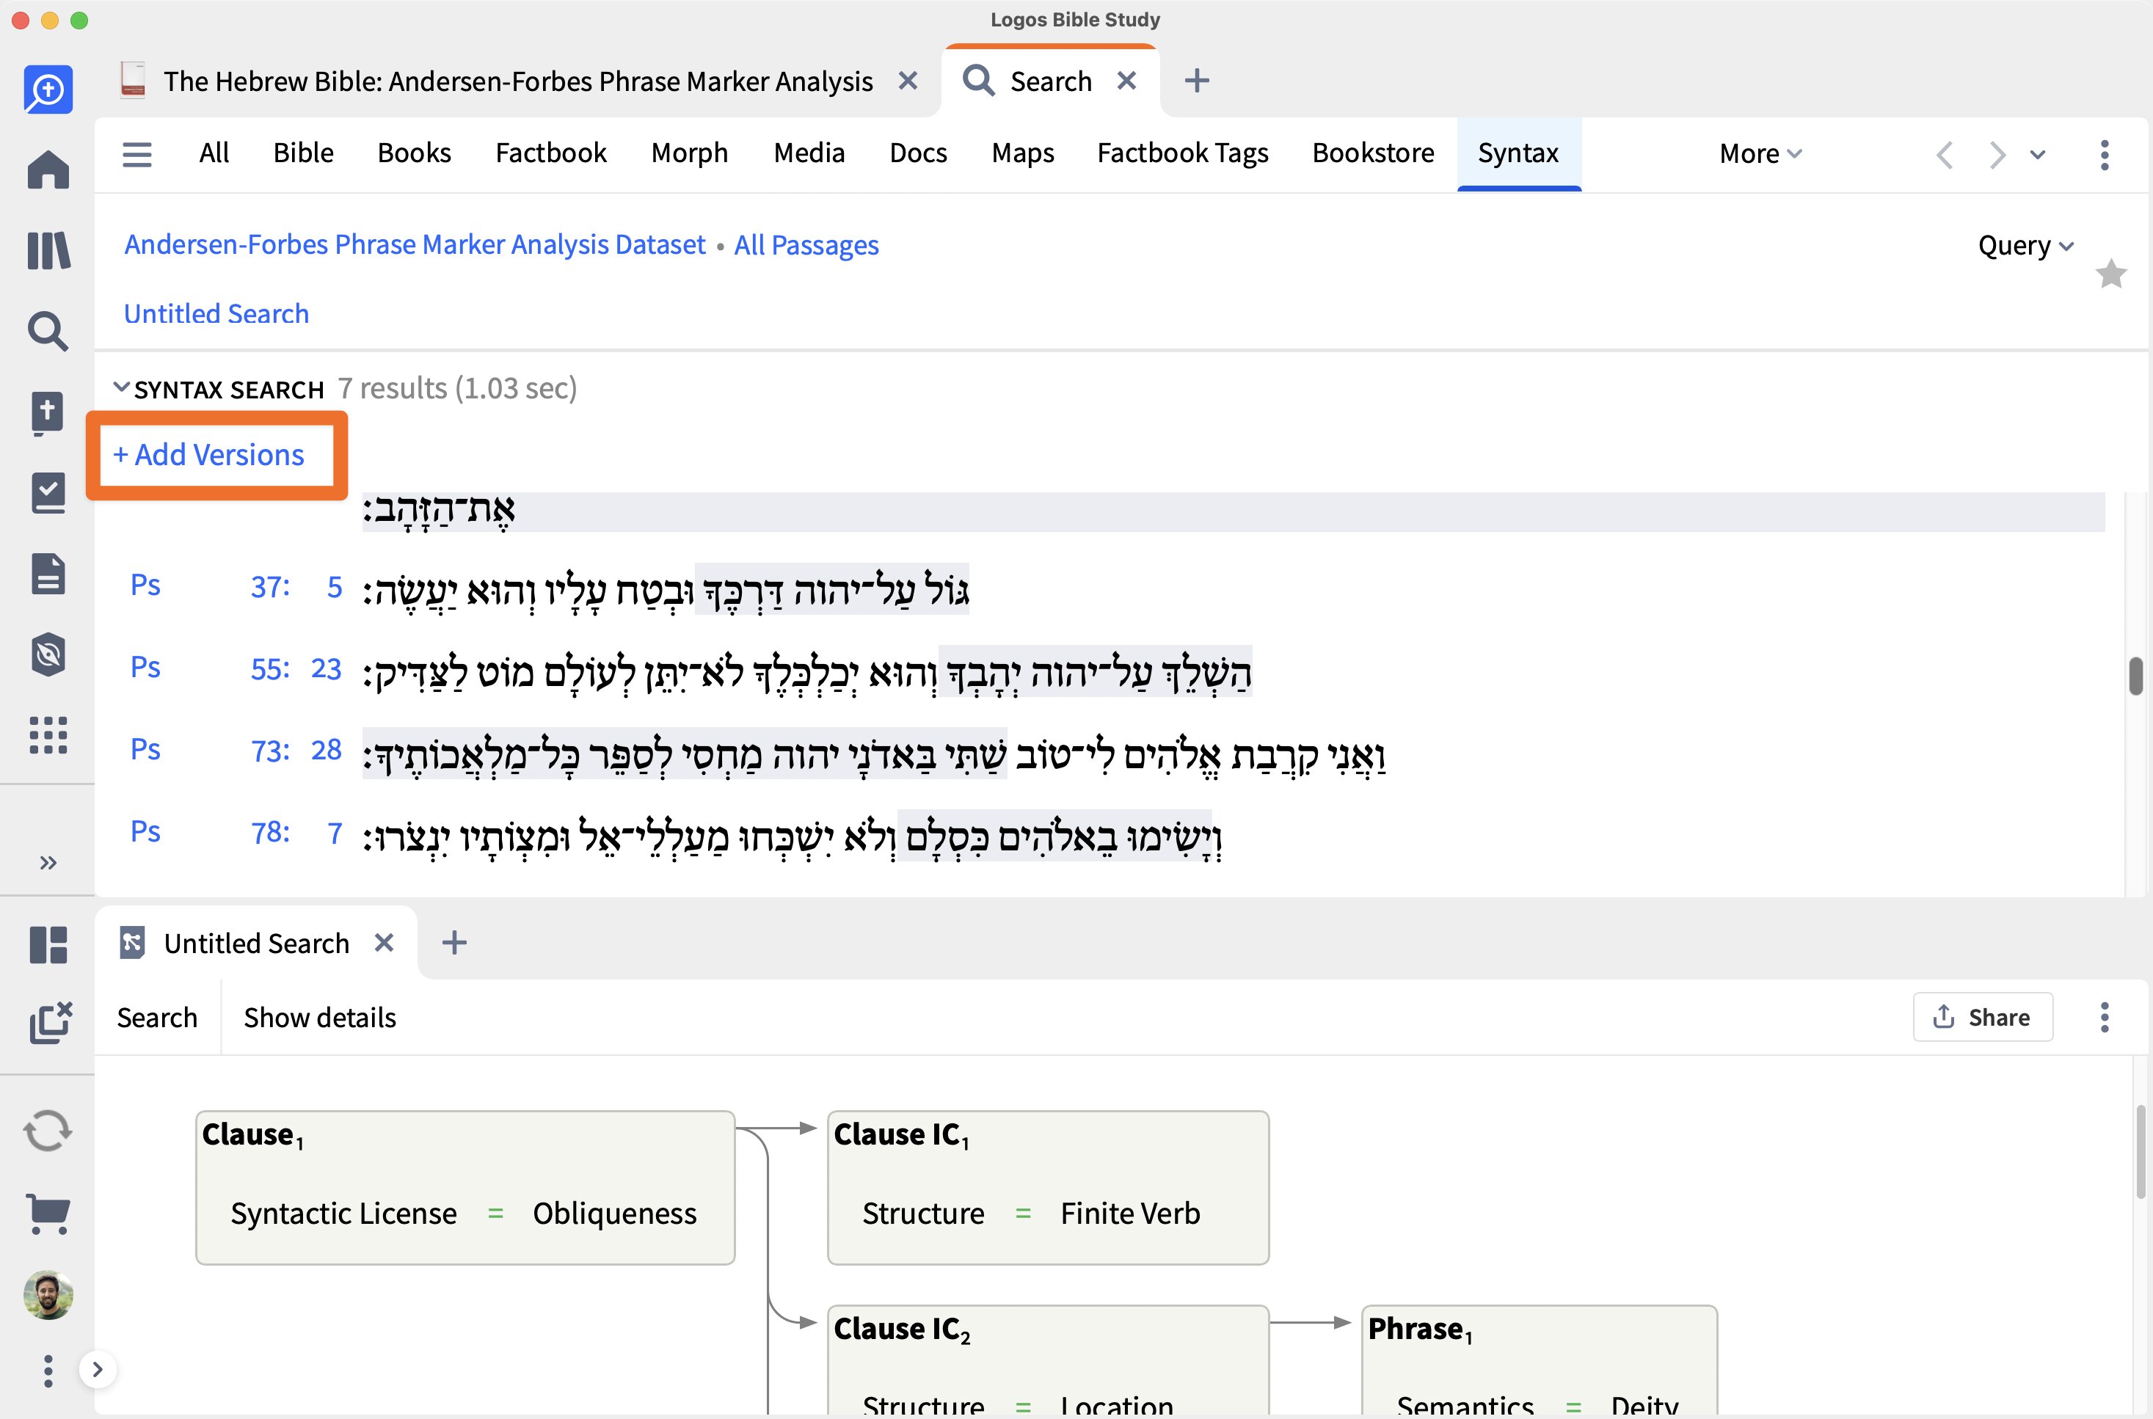Open the shield tools icon in sidebar
The height and width of the screenshot is (1419, 2153).
(x=48, y=654)
